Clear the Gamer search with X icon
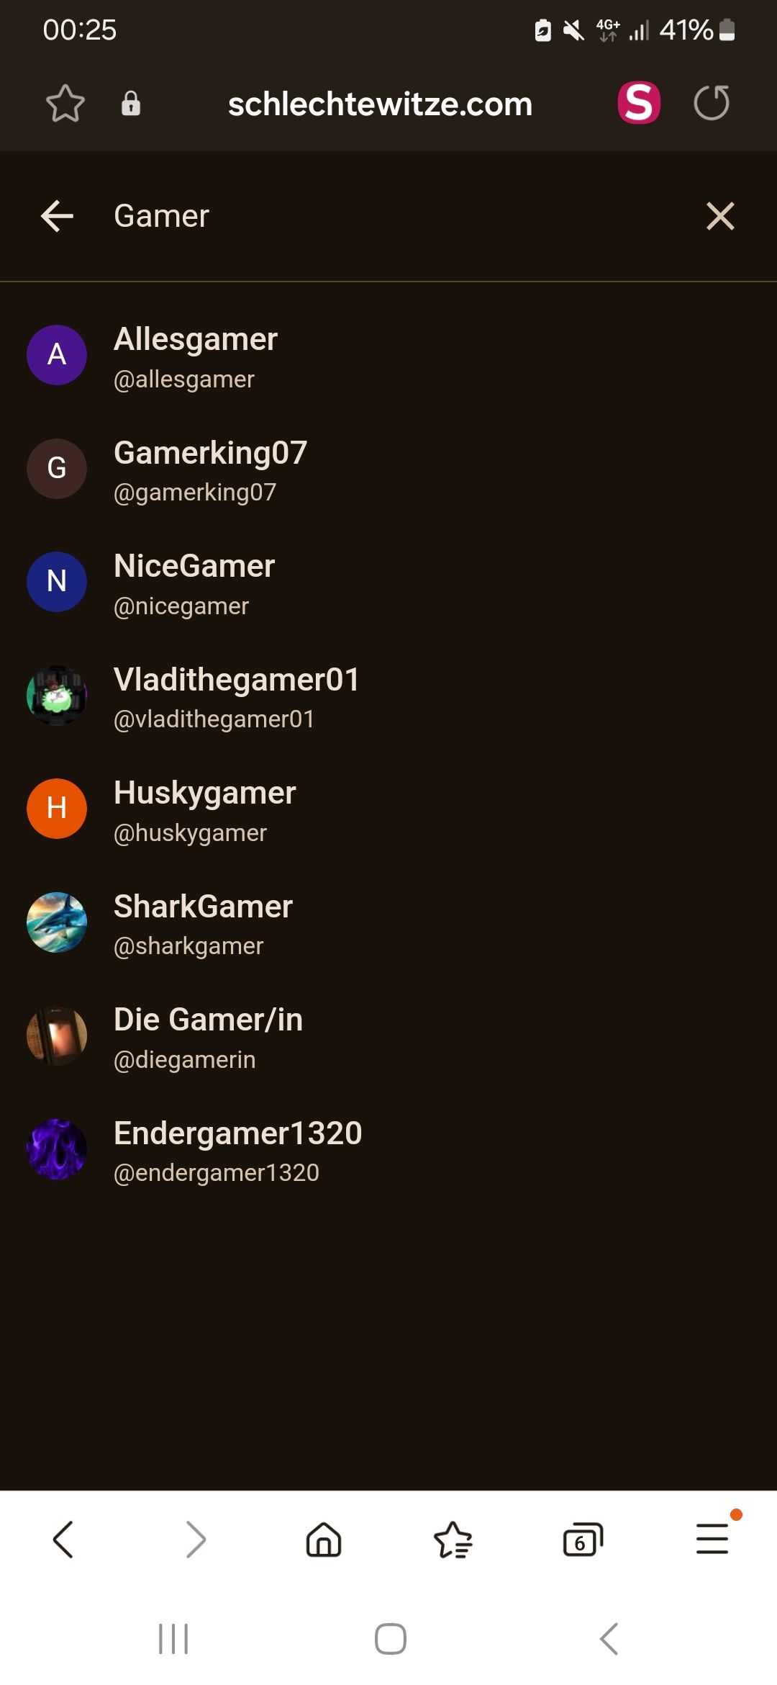Viewport: 777px width, 1685px height. point(720,216)
